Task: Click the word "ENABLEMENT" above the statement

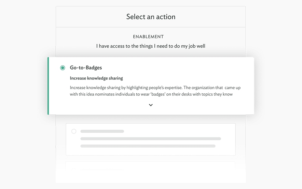Action: (148, 37)
